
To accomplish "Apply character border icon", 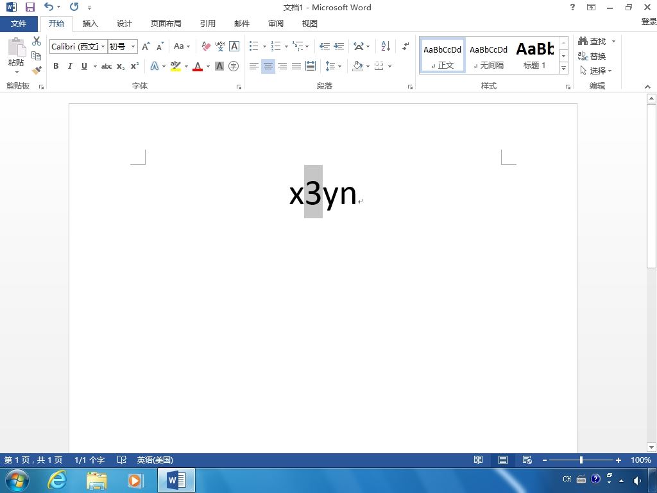I will pyautogui.click(x=234, y=46).
